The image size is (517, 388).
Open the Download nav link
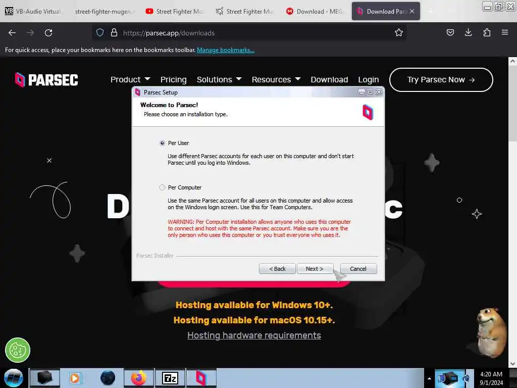[329, 79]
